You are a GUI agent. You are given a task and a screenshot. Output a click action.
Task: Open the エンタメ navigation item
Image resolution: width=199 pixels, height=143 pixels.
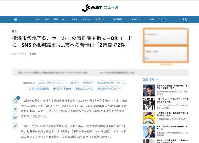[x=73, y=19]
